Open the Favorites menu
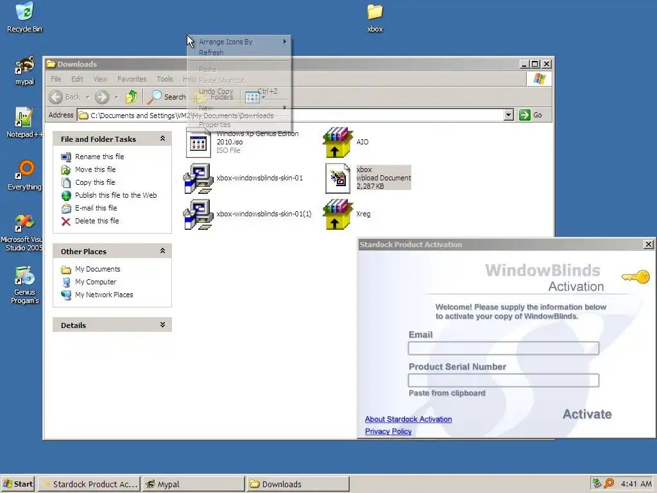 tap(132, 79)
